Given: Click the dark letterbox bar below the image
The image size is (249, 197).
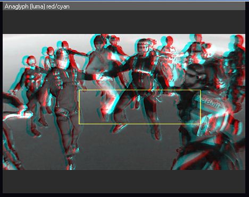Looking at the screenshot, I should [x=124, y=182].
